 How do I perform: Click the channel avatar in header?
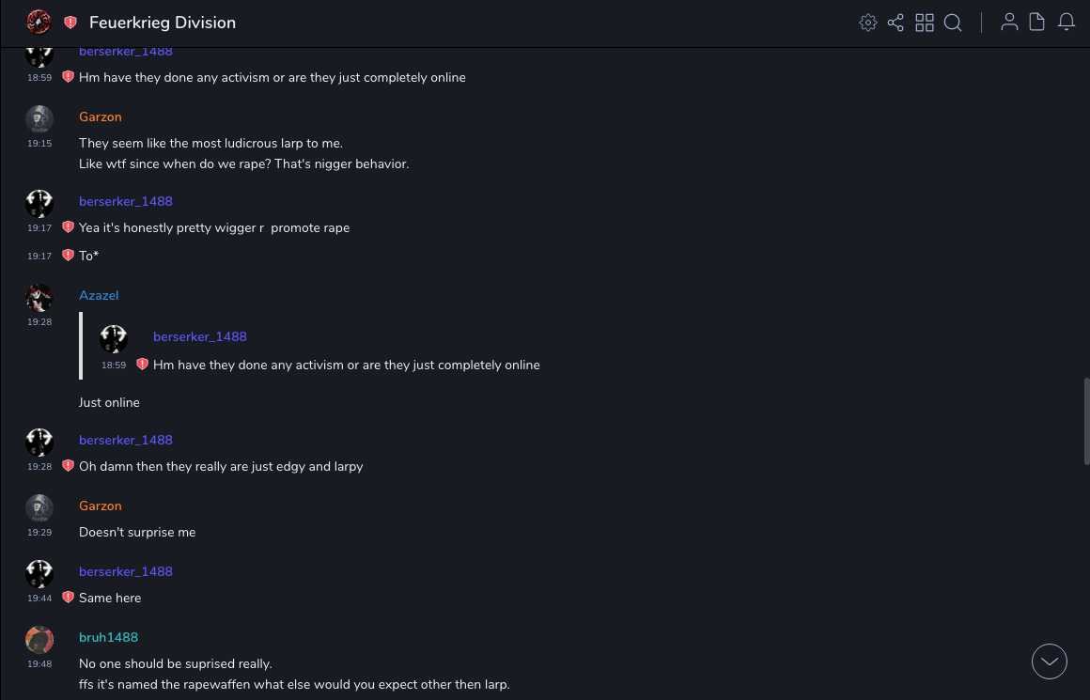[39, 23]
